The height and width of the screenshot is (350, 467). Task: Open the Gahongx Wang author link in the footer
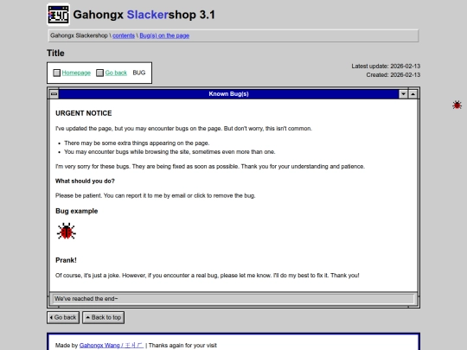(112, 346)
